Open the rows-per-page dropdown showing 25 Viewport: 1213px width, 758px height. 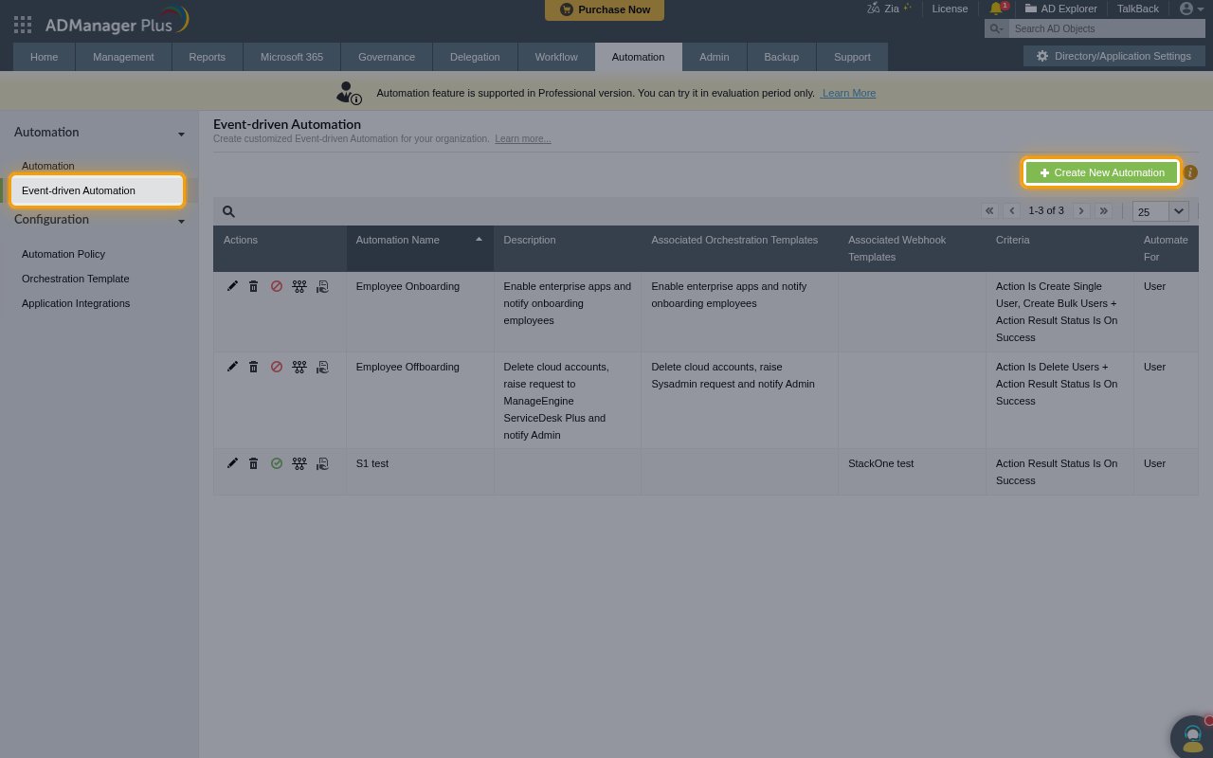click(1161, 211)
